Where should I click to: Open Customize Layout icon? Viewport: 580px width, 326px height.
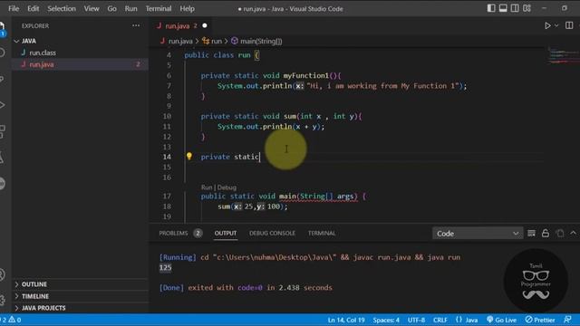[527, 8]
